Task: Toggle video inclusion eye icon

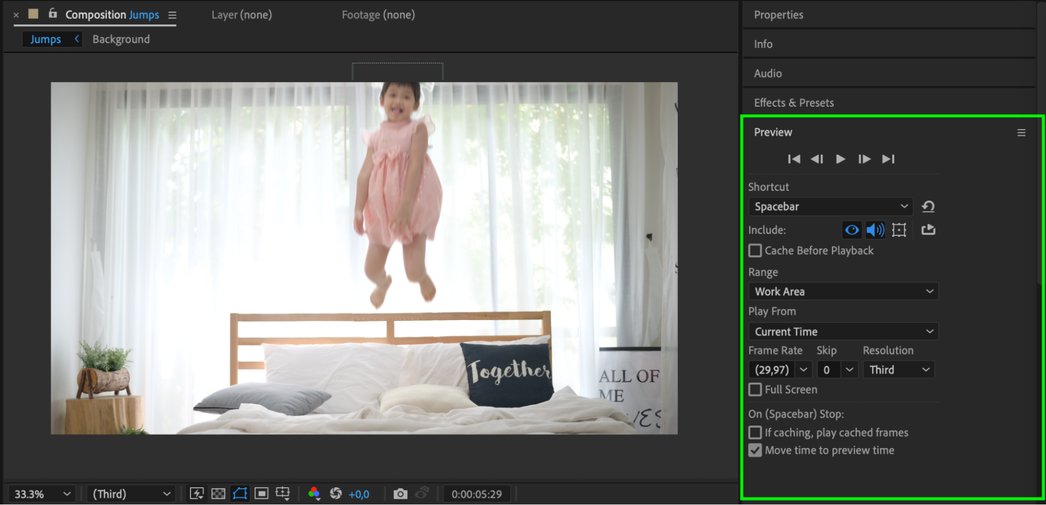Action: point(852,230)
